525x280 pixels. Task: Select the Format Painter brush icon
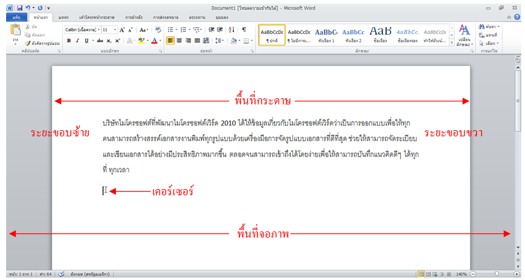pos(28,44)
